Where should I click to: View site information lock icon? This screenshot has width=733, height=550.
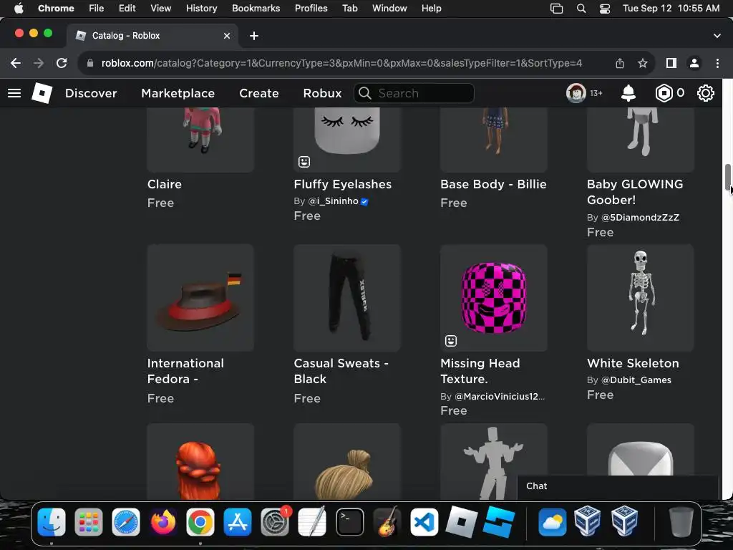[x=90, y=63]
